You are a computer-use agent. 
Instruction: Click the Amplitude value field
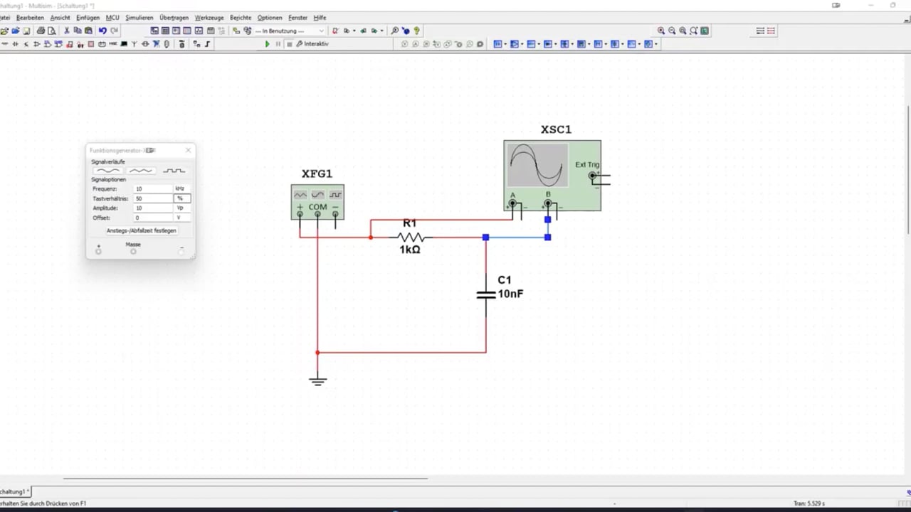pos(153,208)
